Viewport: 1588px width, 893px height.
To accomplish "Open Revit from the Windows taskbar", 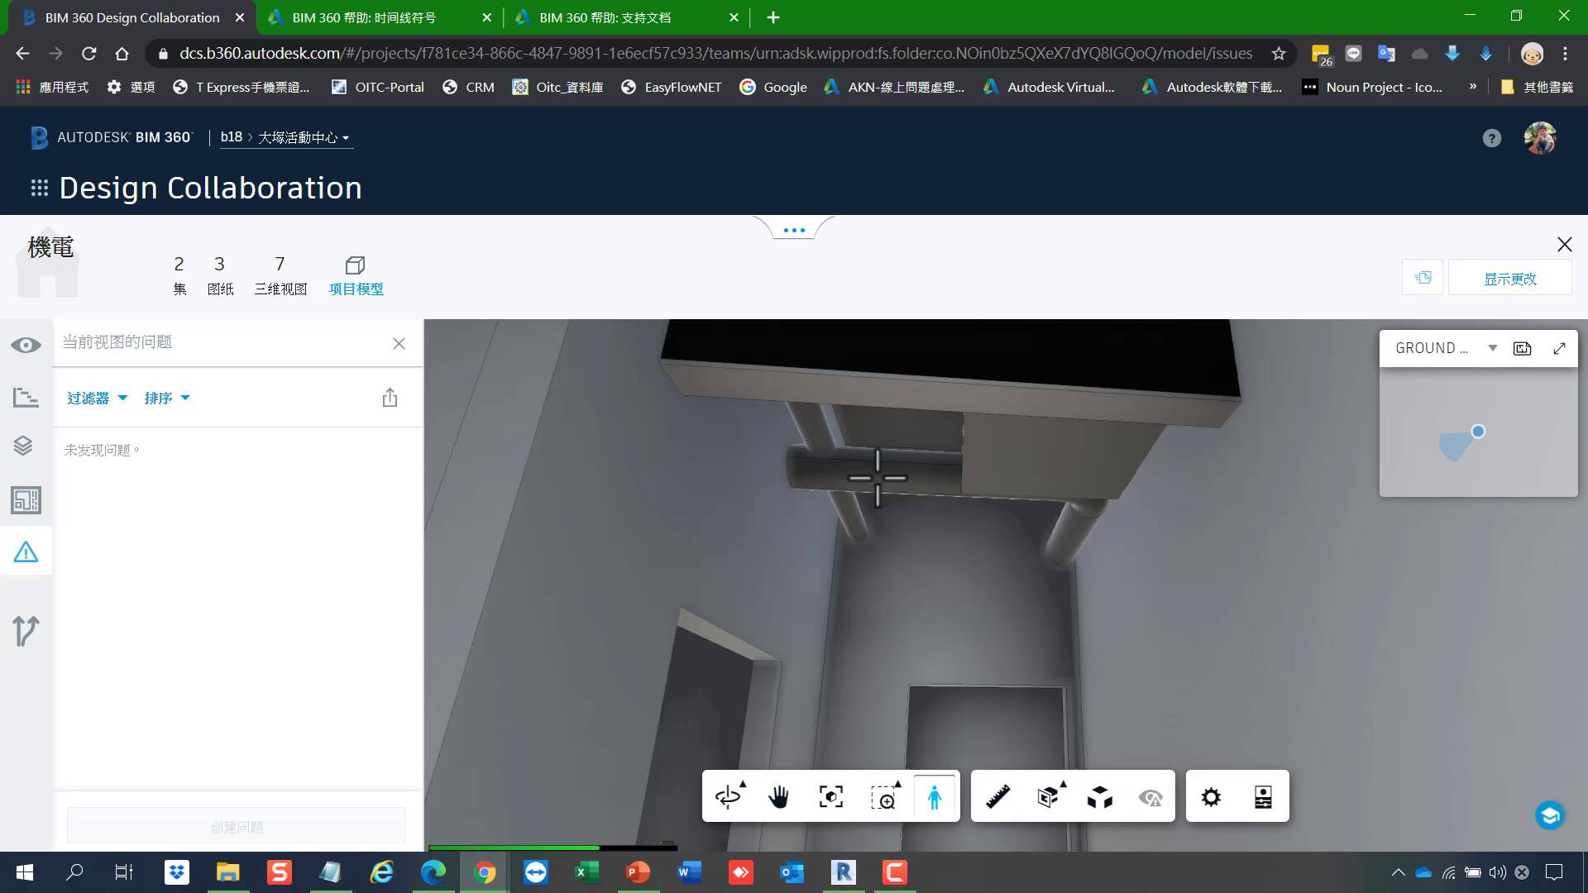I will tap(843, 872).
